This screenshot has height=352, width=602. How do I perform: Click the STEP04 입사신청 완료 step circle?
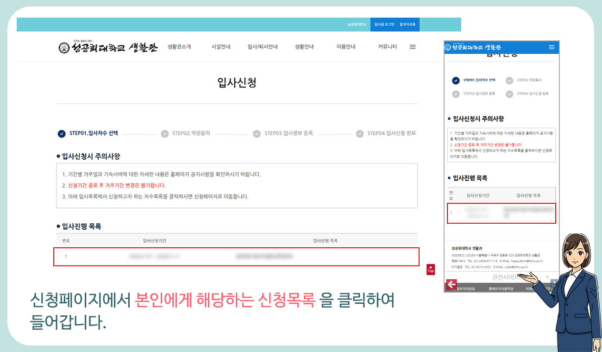click(x=360, y=134)
